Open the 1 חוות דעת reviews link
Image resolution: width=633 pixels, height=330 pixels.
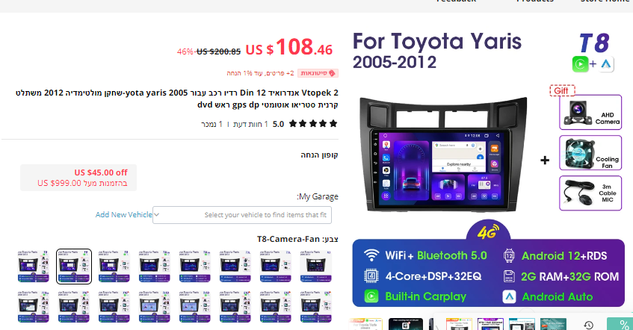tap(250, 124)
